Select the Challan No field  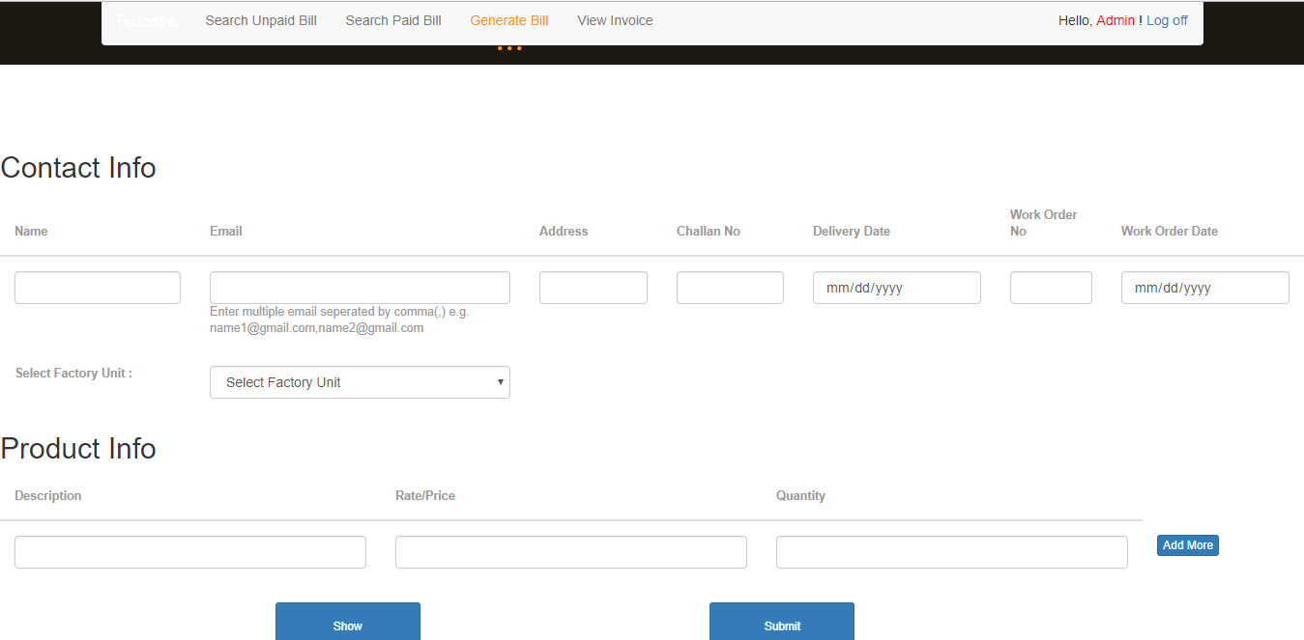[x=730, y=288]
